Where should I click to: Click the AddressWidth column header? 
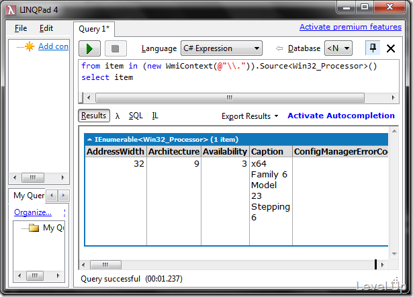pyautogui.click(x=116, y=152)
